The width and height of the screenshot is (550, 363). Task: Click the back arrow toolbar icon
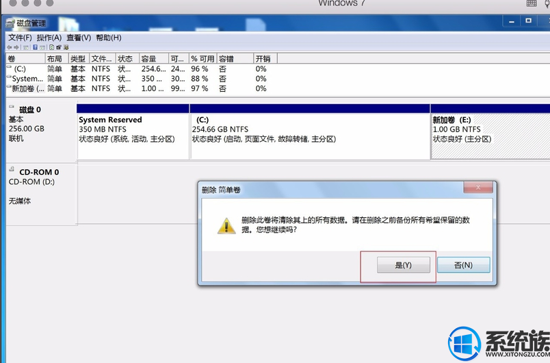(9, 47)
